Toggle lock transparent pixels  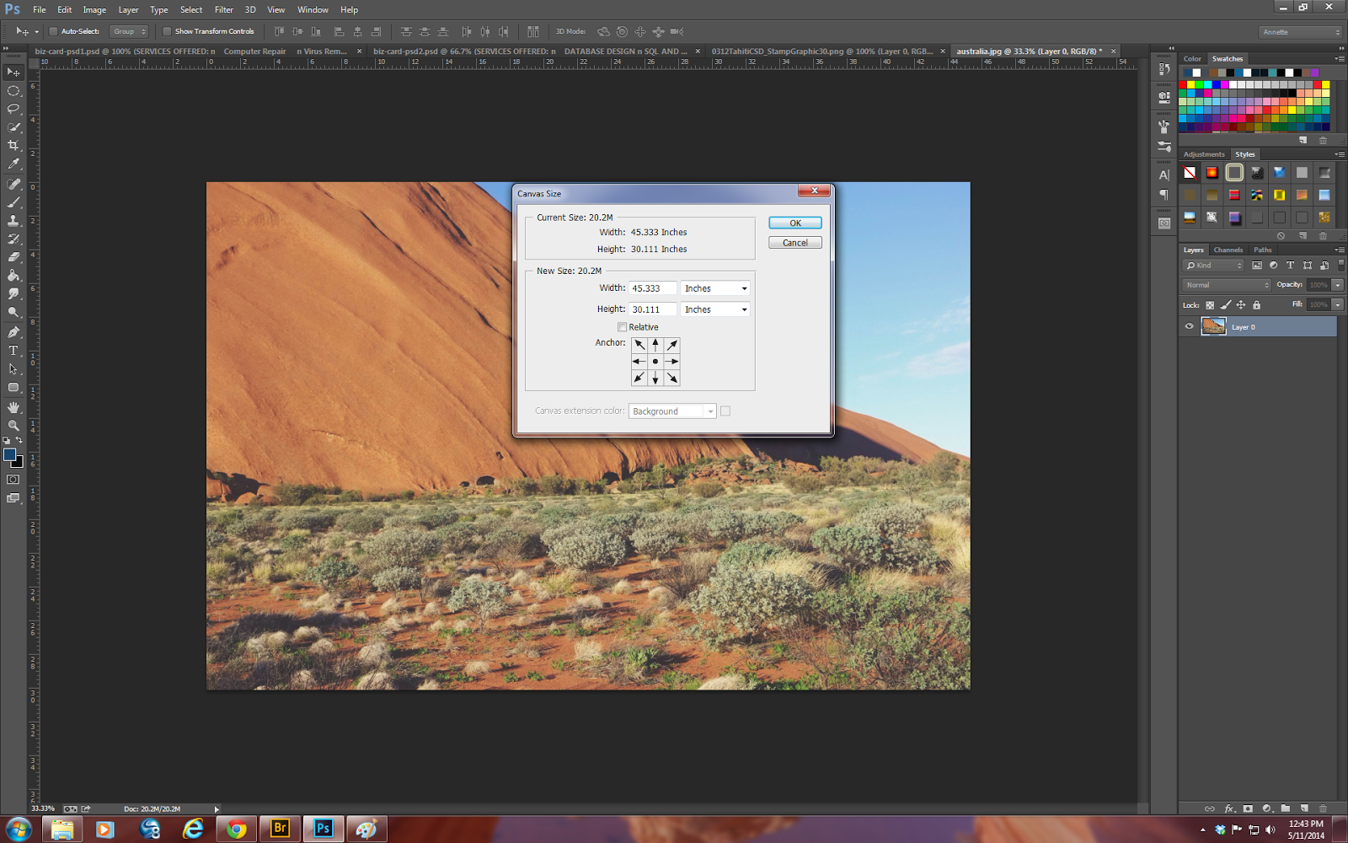[x=1210, y=305]
